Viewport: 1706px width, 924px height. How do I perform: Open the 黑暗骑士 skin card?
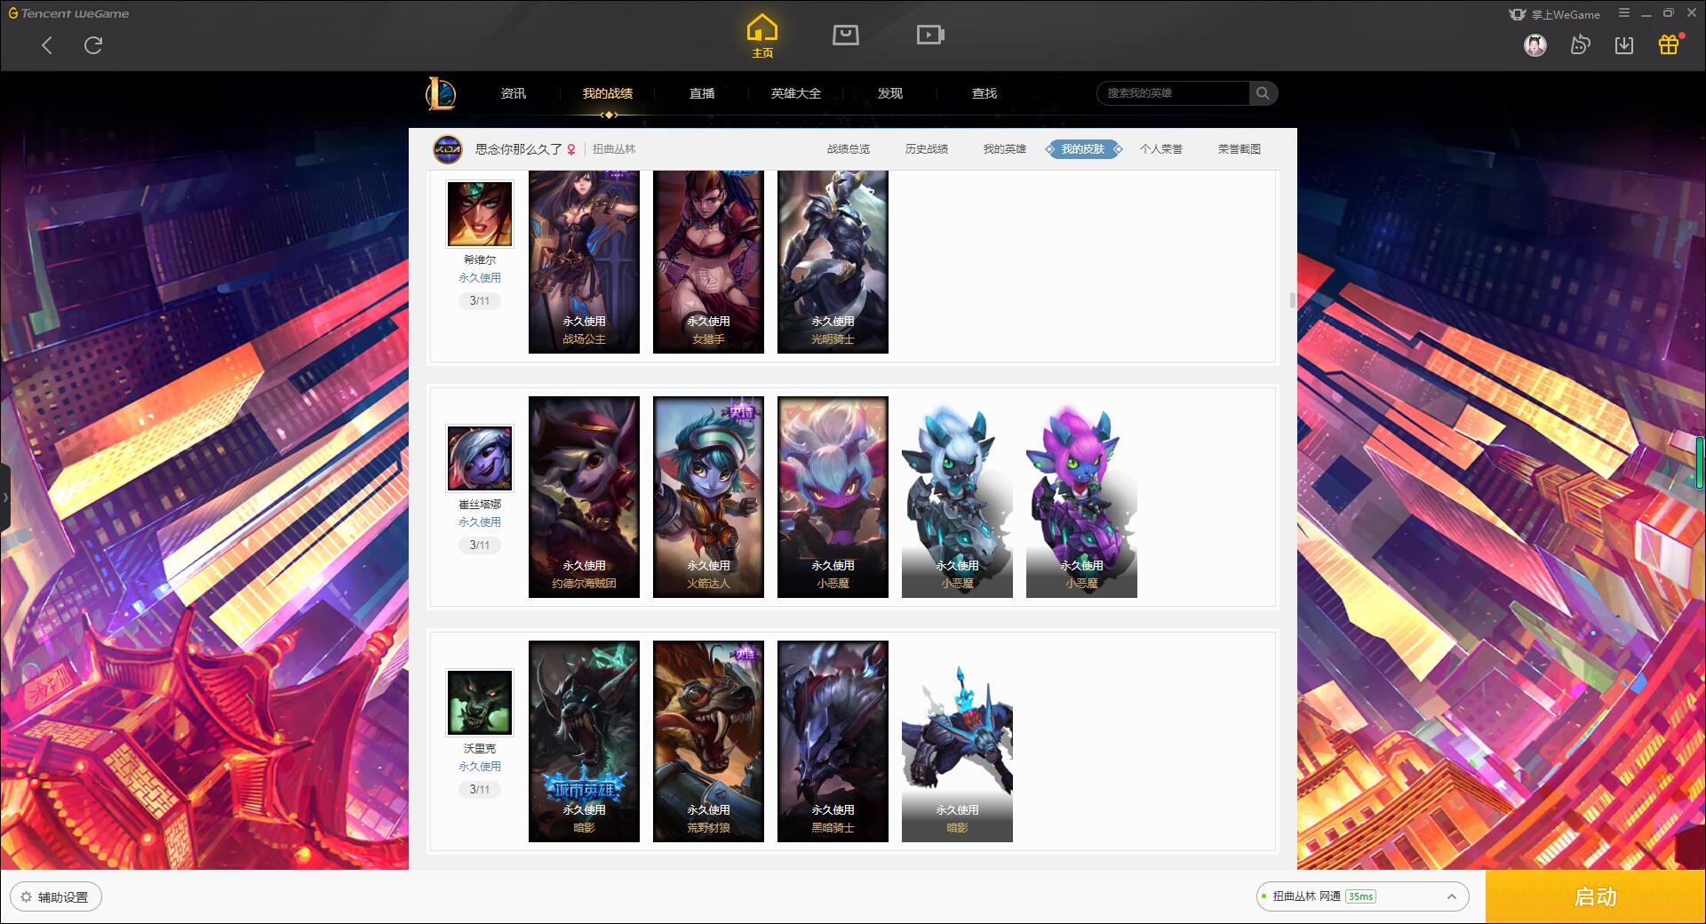833,741
